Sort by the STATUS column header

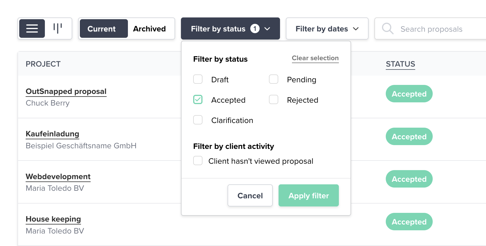400,64
